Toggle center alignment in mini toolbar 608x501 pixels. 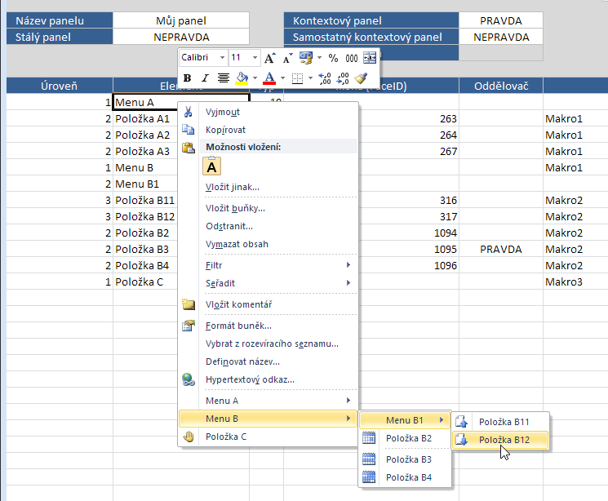click(x=223, y=78)
